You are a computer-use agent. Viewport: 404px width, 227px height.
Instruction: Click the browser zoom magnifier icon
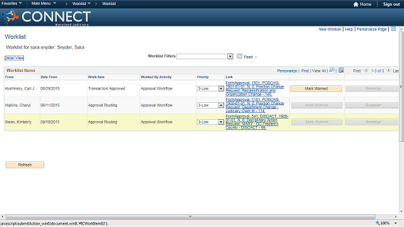pyautogui.click(x=377, y=223)
